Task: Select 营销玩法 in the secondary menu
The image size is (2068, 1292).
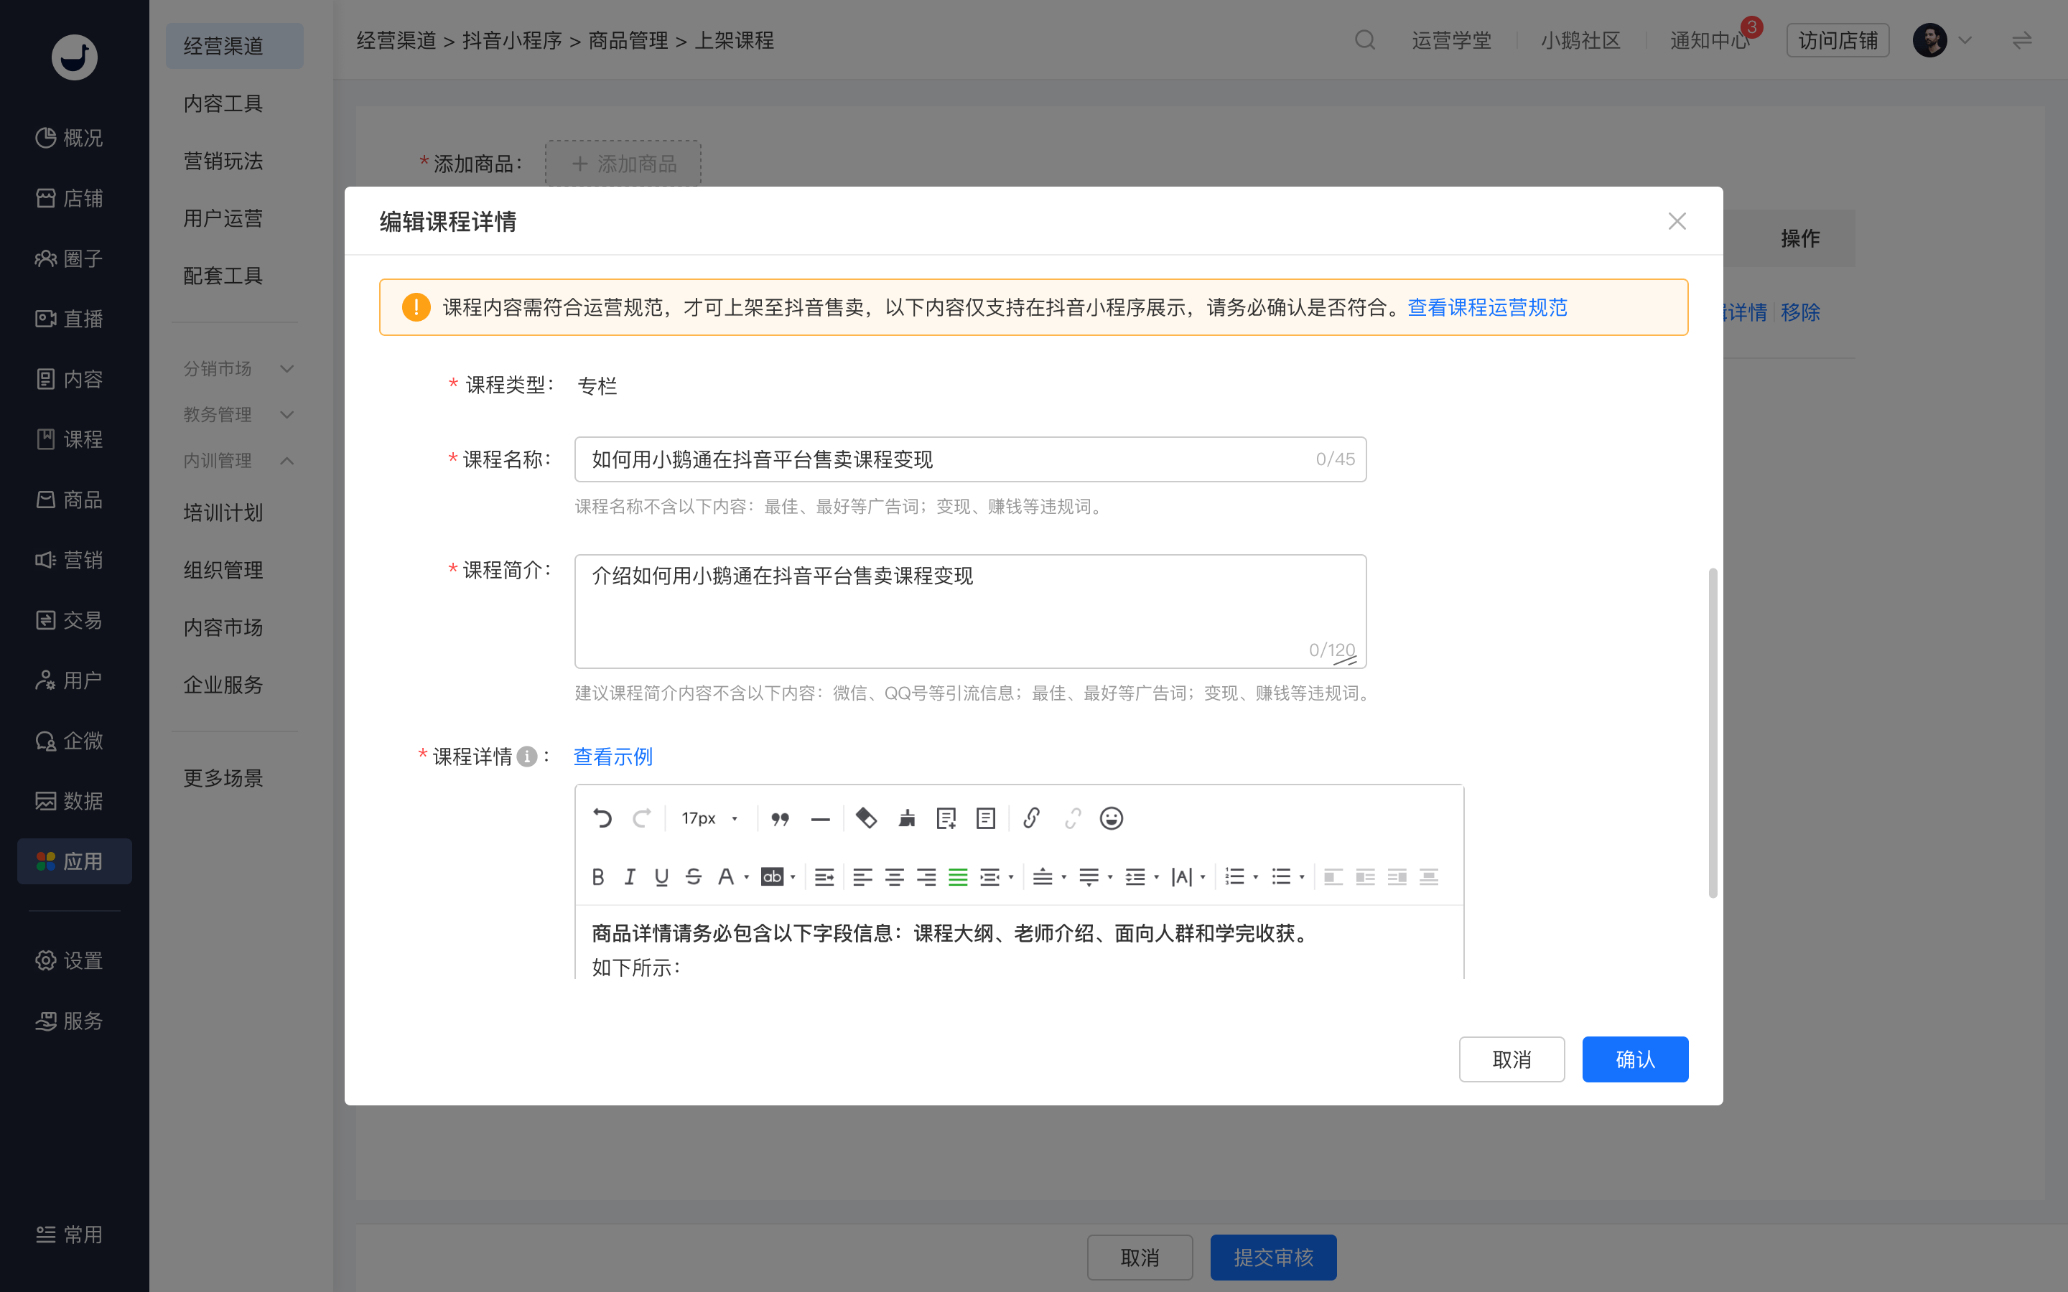Action: [223, 161]
